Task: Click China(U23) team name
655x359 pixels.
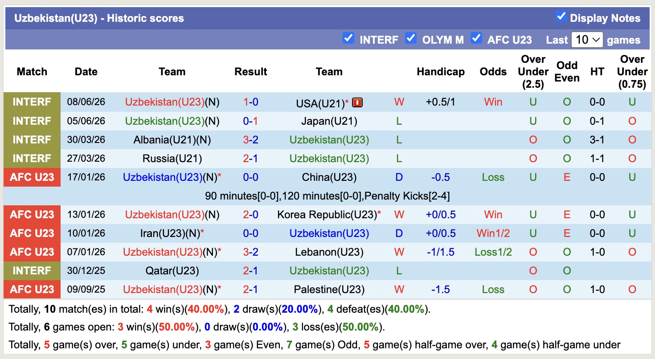Action: click(329, 177)
